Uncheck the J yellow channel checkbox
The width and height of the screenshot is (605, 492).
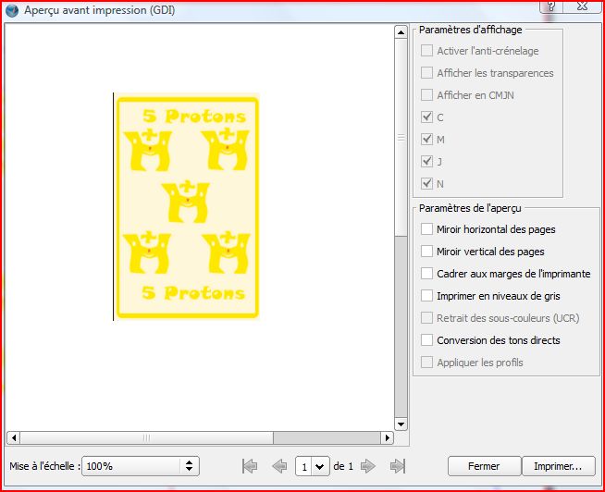click(x=426, y=161)
